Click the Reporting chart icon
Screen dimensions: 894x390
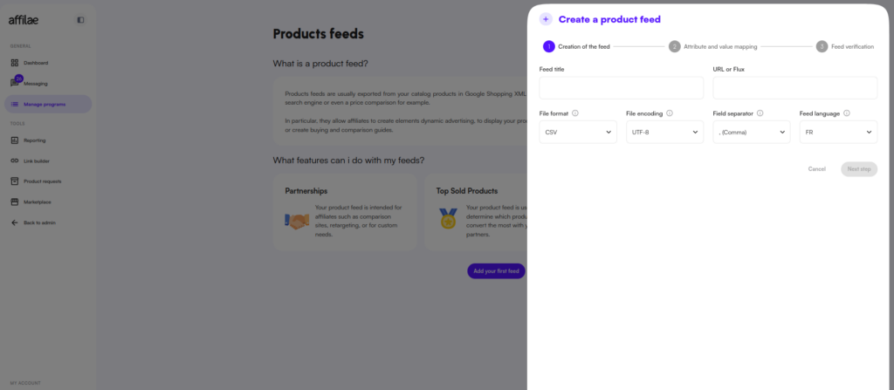pyautogui.click(x=15, y=140)
